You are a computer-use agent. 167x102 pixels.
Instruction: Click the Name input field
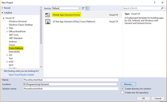tap(71, 80)
